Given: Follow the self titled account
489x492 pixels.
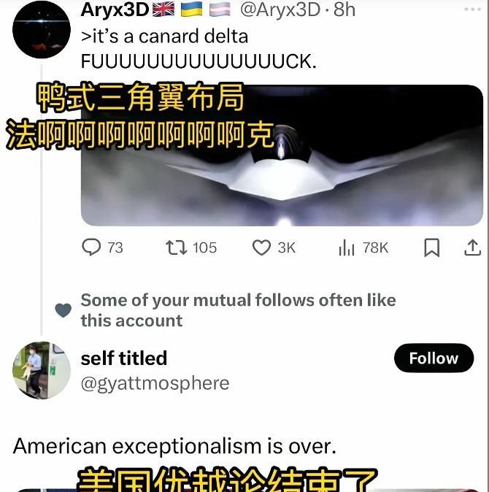Looking at the screenshot, I should pyautogui.click(x=434, y=358).
